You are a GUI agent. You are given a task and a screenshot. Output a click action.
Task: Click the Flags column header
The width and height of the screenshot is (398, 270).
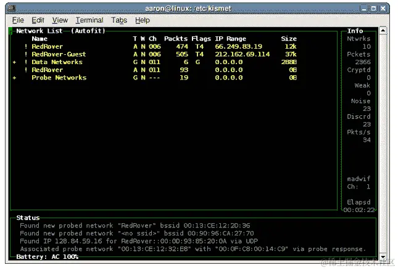tap(201, 39)
